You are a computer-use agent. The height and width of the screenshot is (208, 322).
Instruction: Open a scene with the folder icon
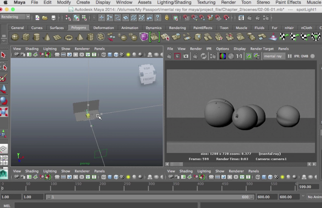pyautogui.click(x=45, y=18)
